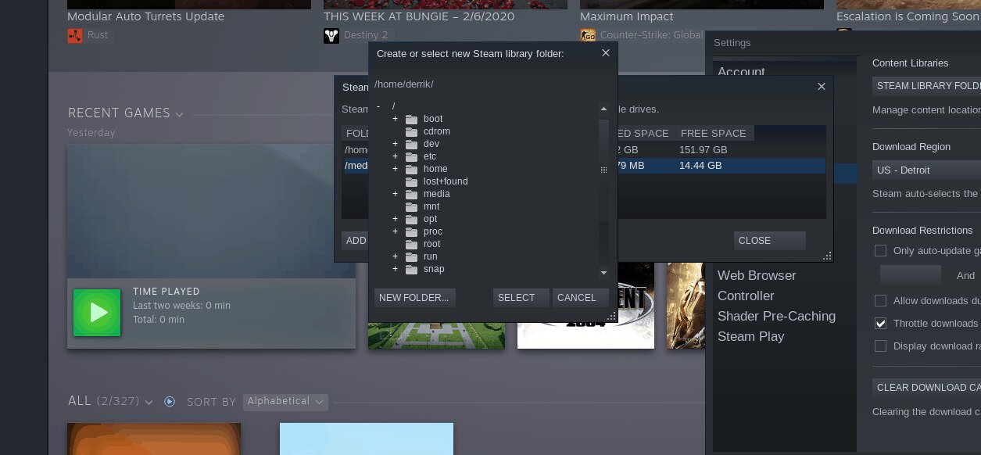Switch to the Controller settings section

point(746,296)
